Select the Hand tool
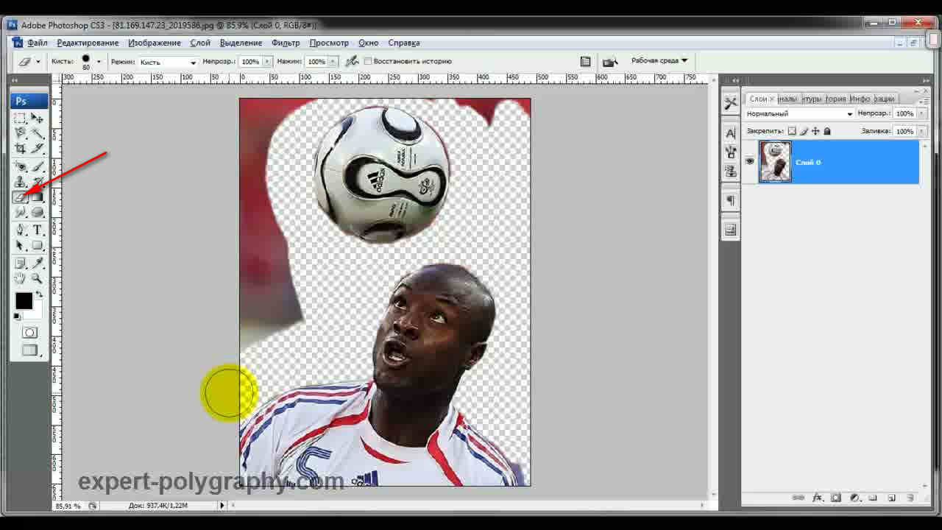This screenshot has width=942, height=530. click(x=21, y=279)
